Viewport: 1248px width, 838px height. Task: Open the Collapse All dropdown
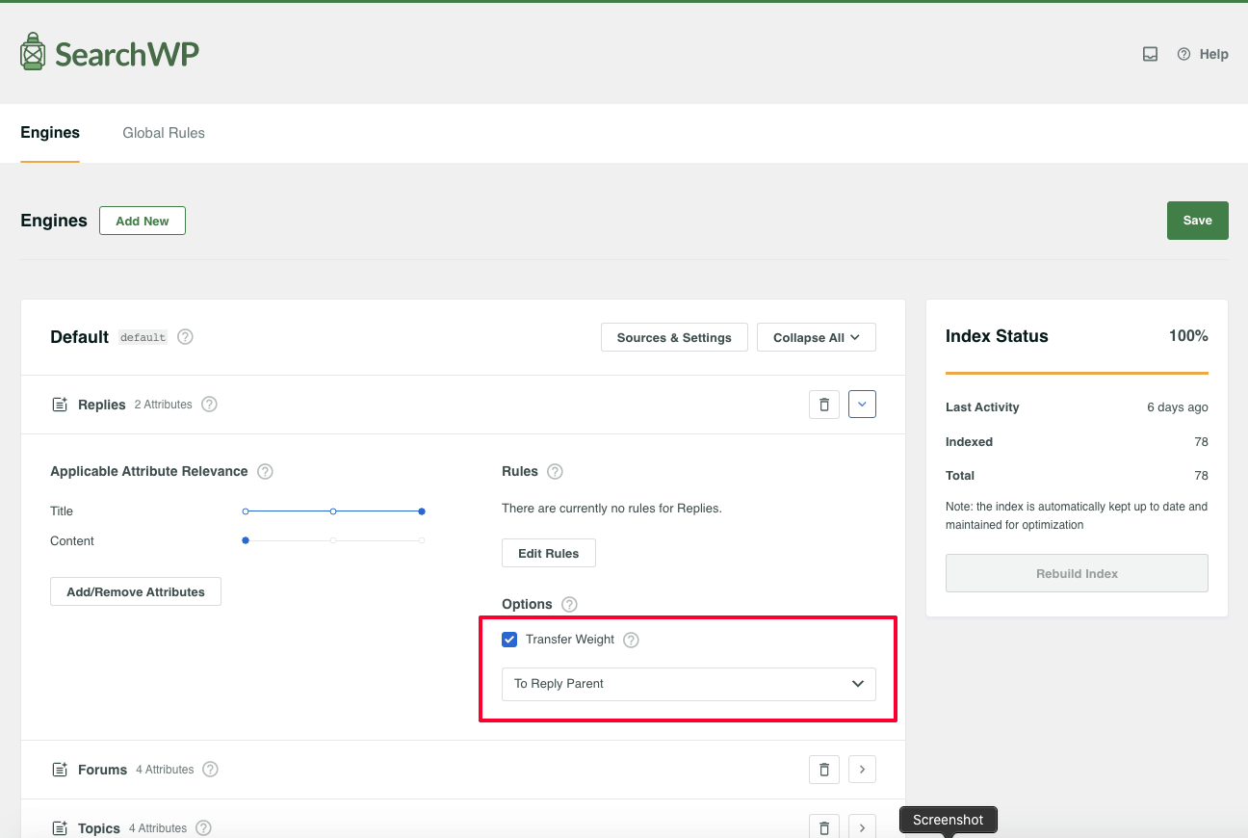[817, 337]
